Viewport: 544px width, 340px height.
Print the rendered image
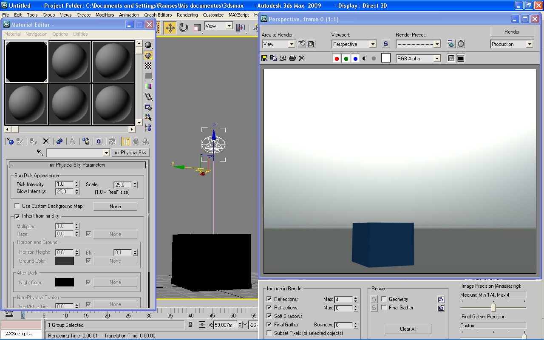tap(292, 58)
